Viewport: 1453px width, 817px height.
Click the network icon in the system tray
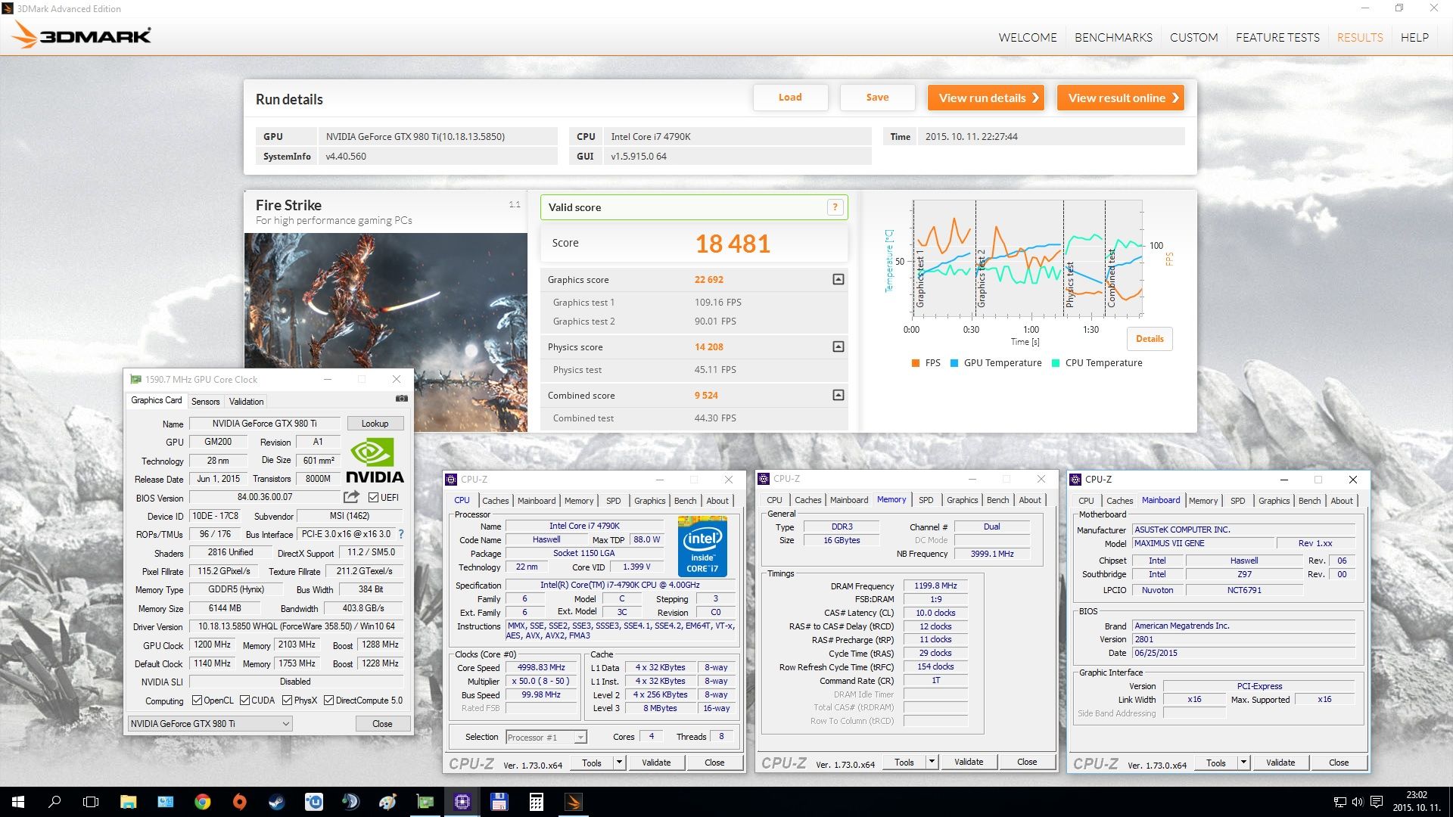tap(1339, 802)
